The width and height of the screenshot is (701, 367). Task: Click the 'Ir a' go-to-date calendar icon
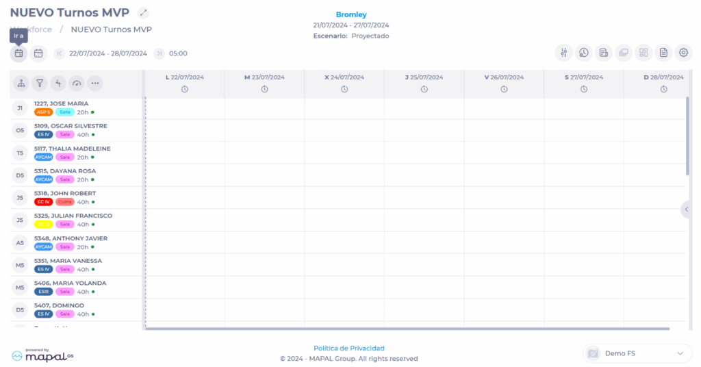pyautogui.click(x=18, y=53)
